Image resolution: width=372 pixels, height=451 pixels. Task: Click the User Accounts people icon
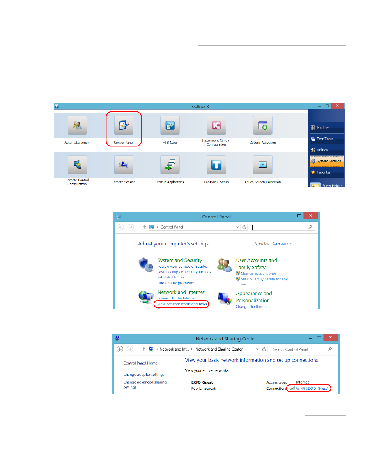click(225, 265)
